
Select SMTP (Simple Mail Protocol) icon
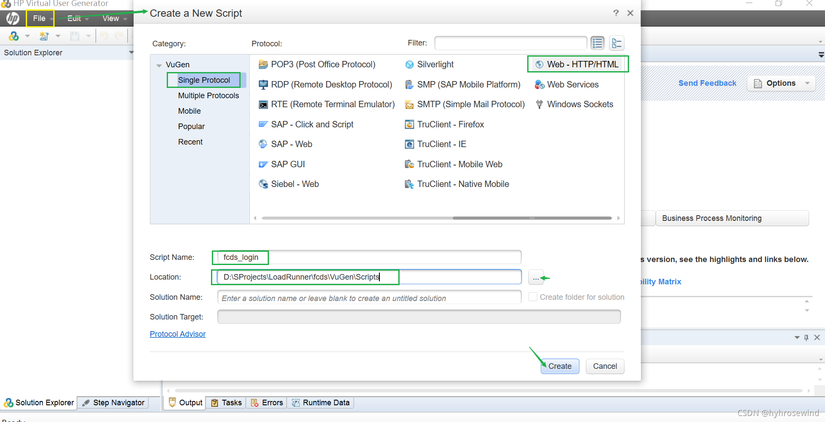409,104
